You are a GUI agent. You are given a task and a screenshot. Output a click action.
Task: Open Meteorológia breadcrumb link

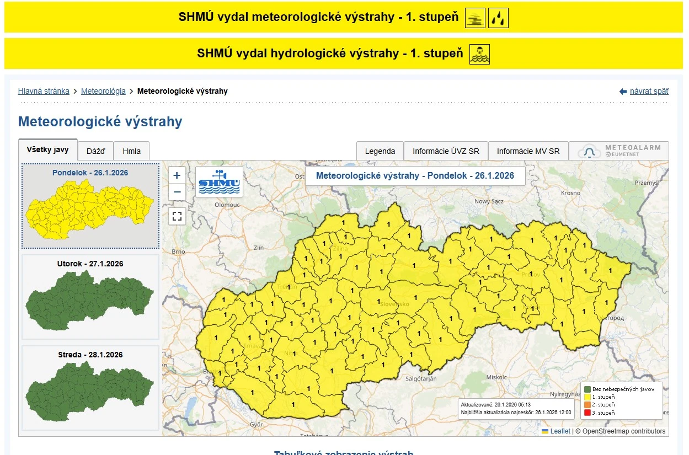103,91
